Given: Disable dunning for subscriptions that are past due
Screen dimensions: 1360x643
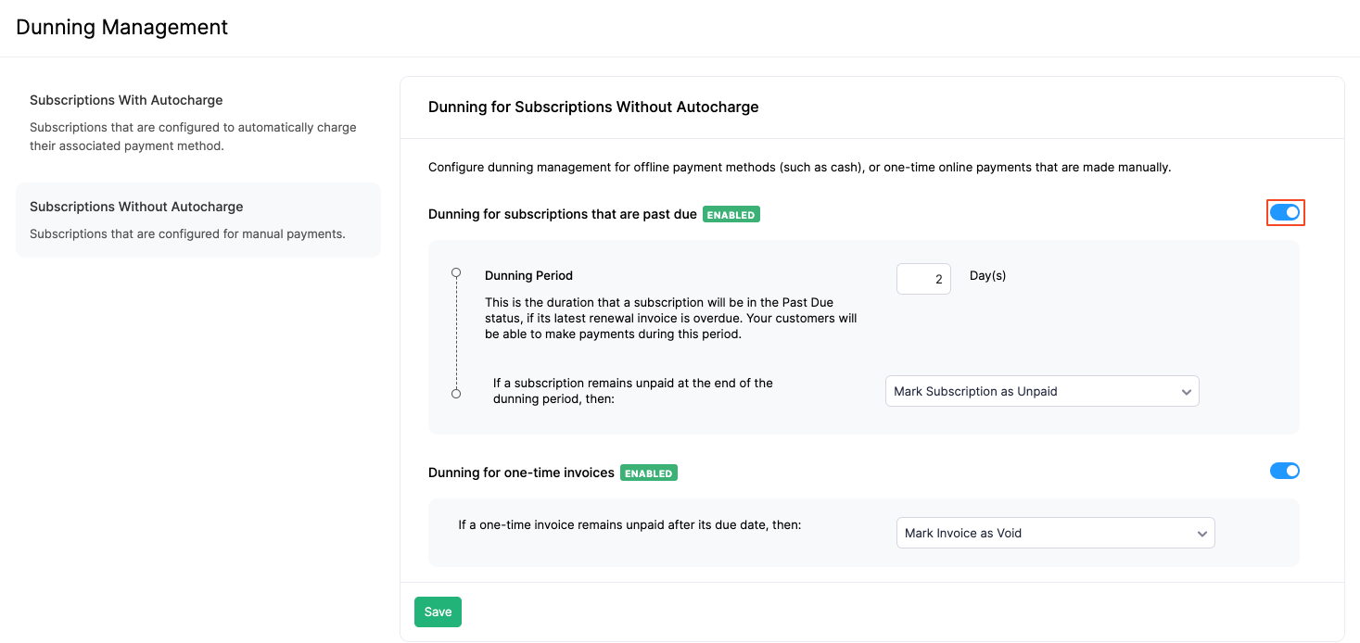Looking at the screenshot, I should (1286, 212).
